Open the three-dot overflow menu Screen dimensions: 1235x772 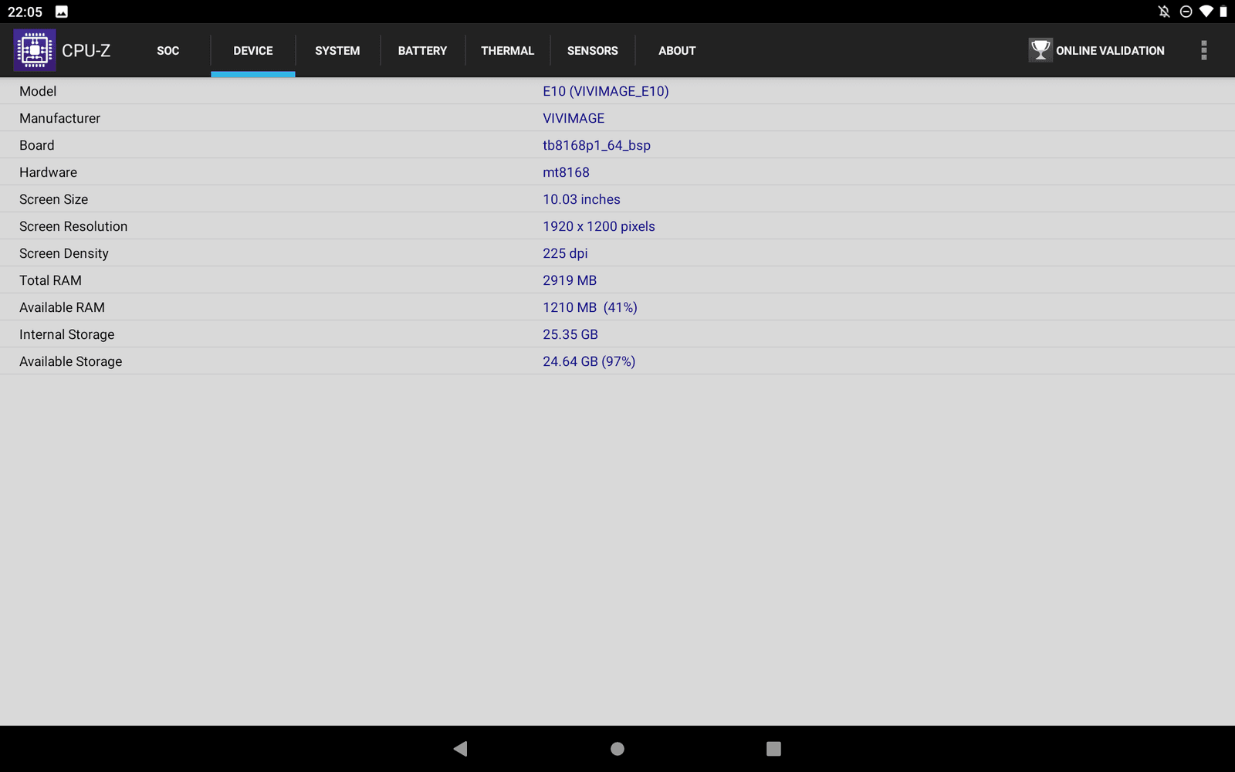pyautogui.click(x=1203, y=50)
